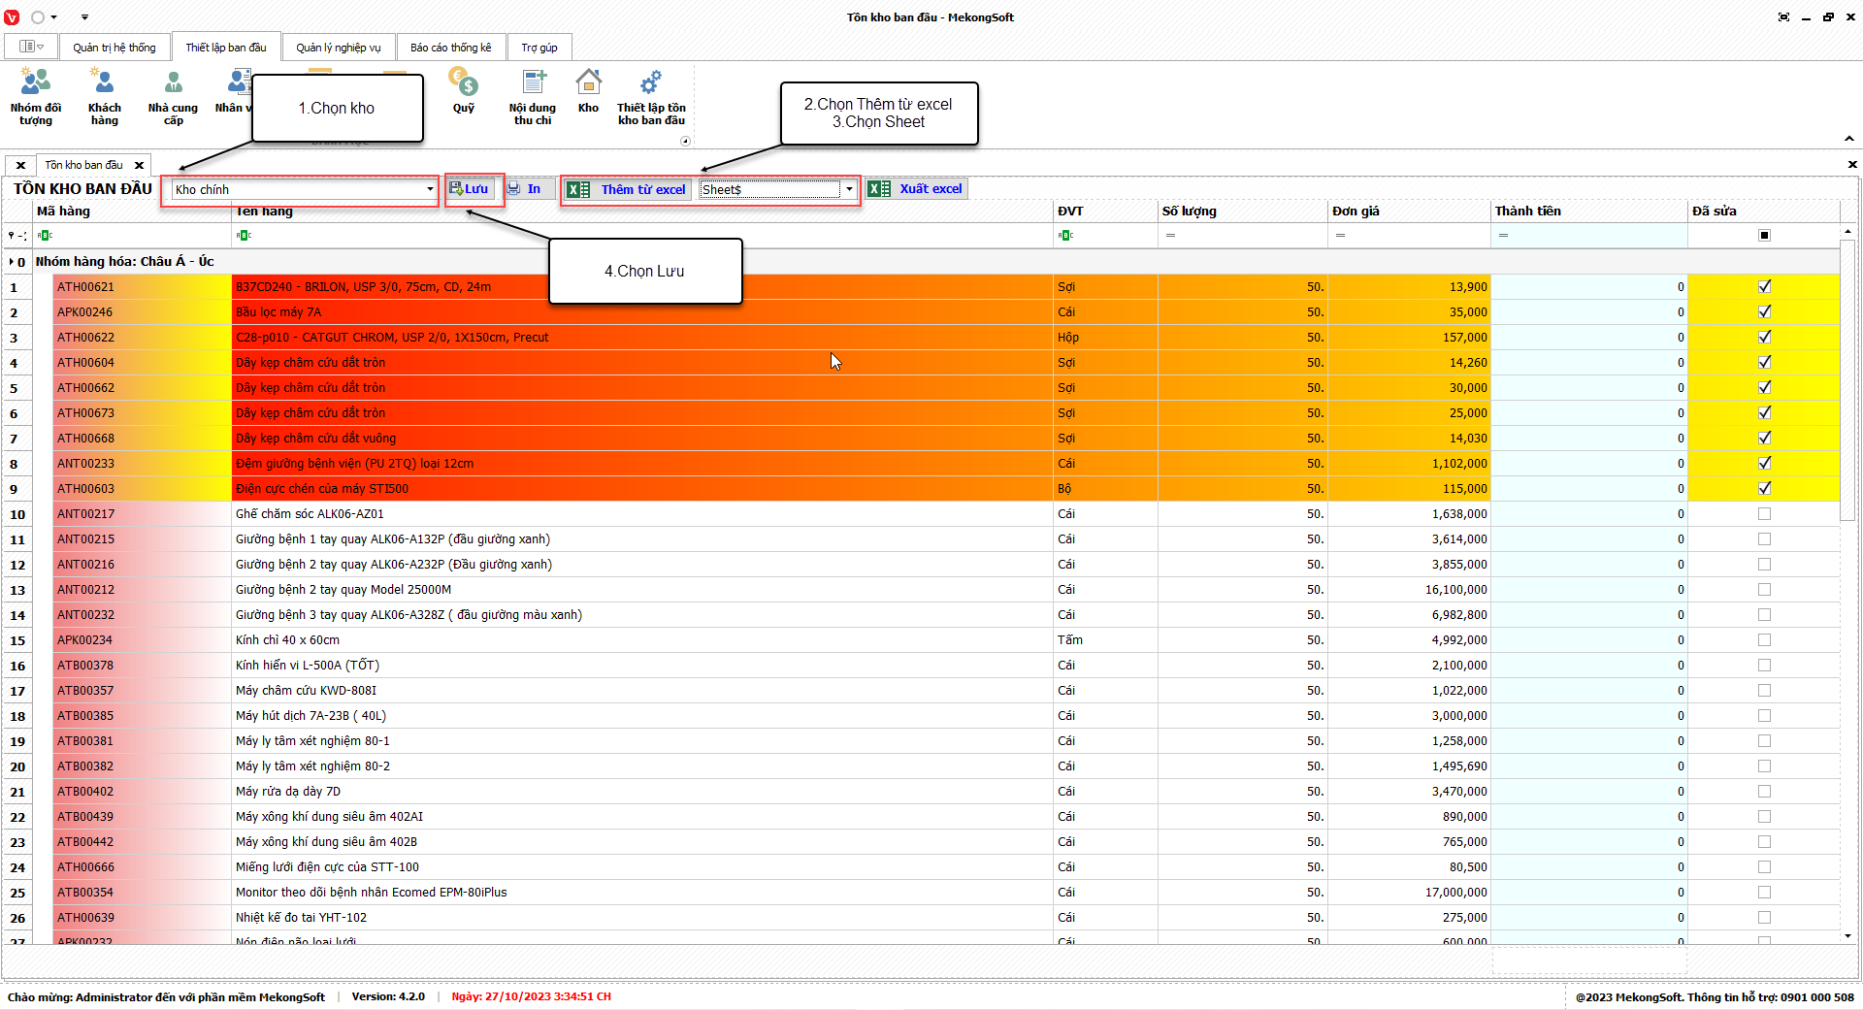
Task: Click the Xuất excel button
Action: [x=917, y=189]
